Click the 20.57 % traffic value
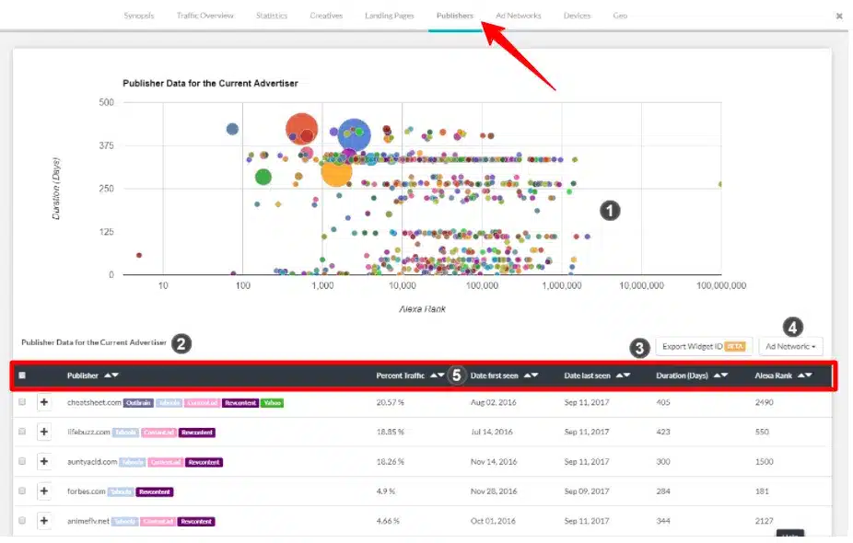The width and height of the screenshot is (853, 543). pos(390,402)
